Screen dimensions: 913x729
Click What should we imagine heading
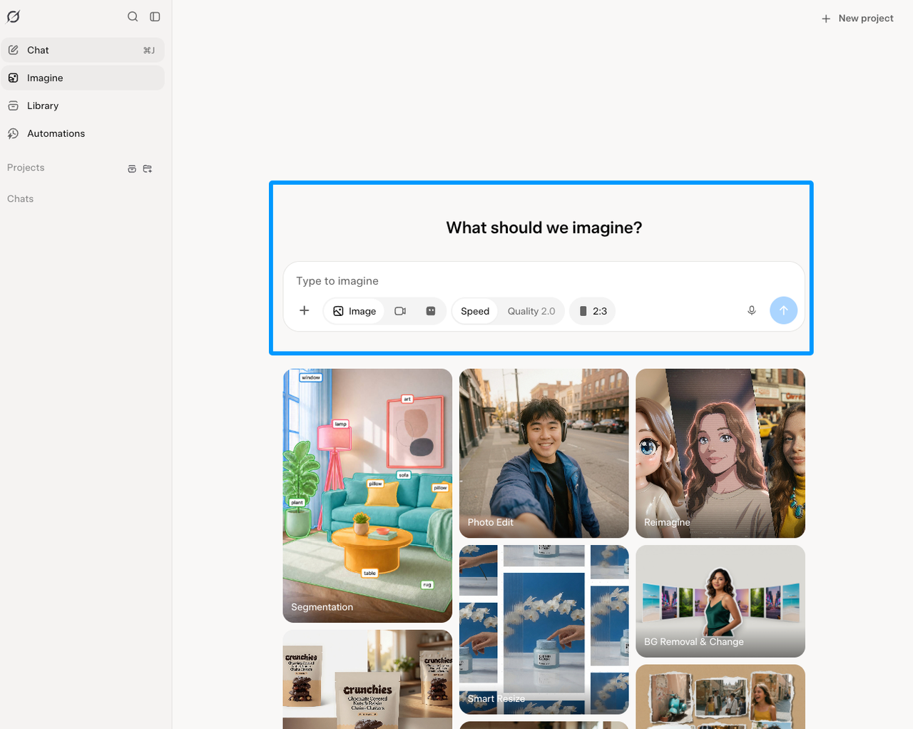544,228
